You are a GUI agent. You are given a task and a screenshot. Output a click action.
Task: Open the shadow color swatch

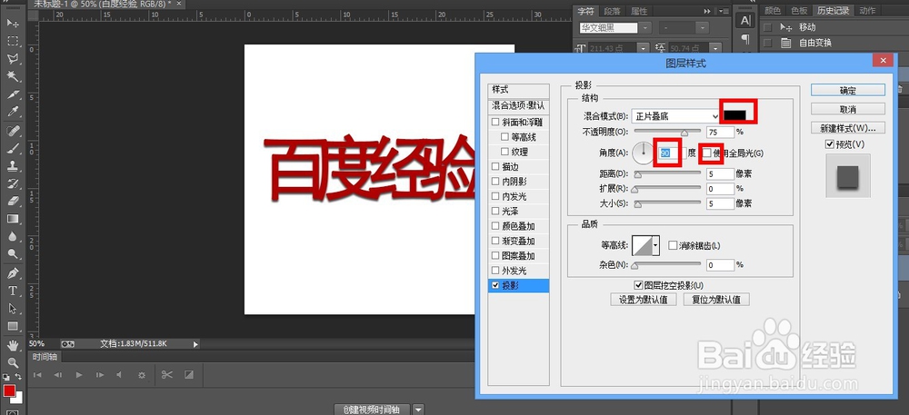tap(734, 114)
